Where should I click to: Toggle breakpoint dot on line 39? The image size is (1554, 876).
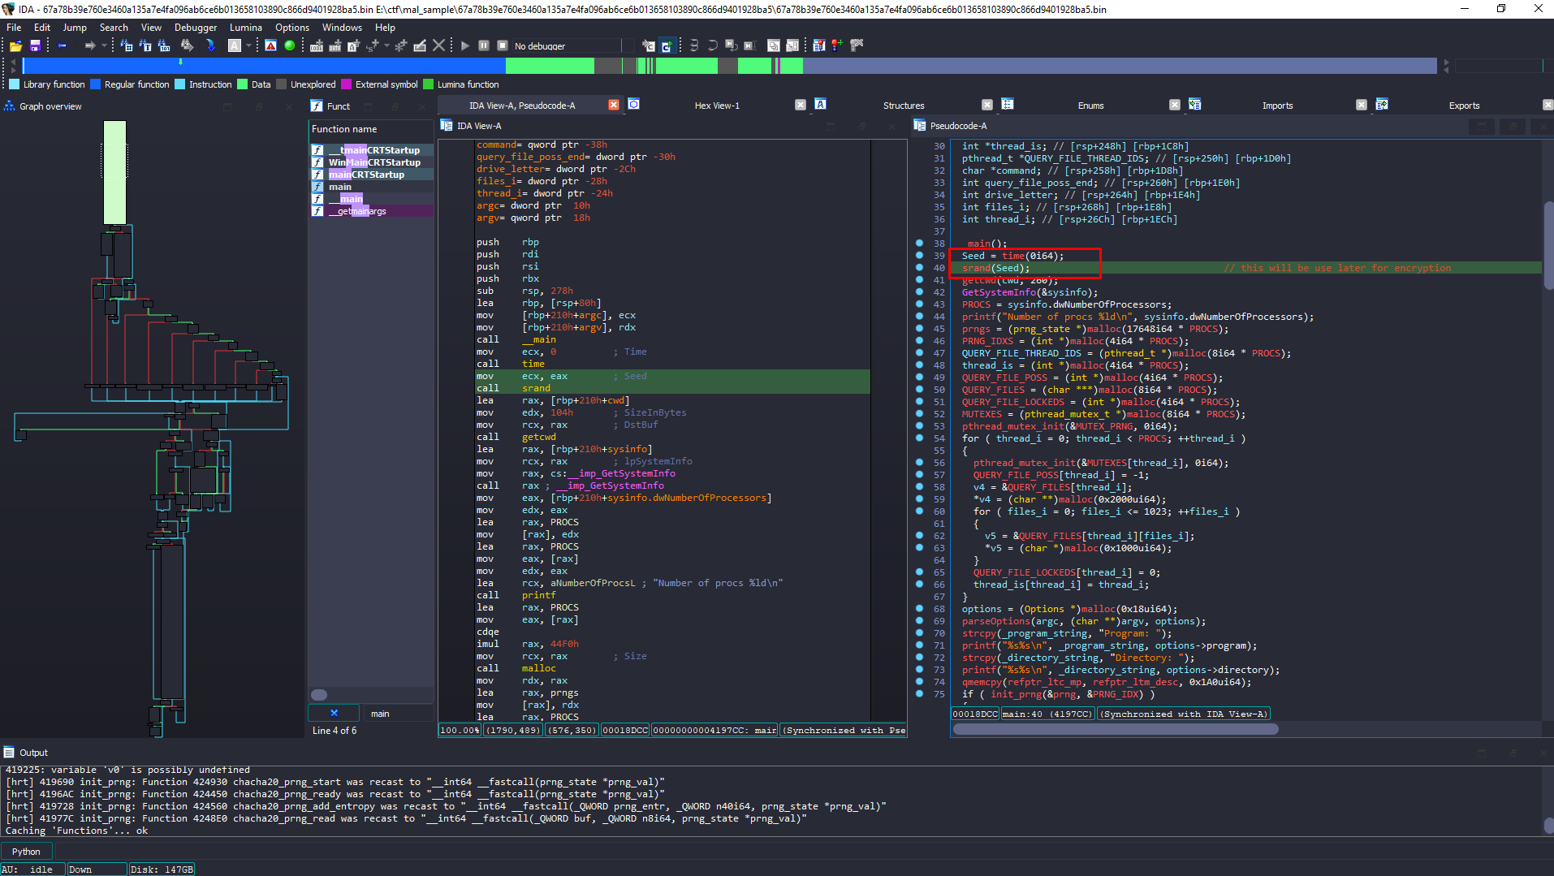click(x=919, y=255)
